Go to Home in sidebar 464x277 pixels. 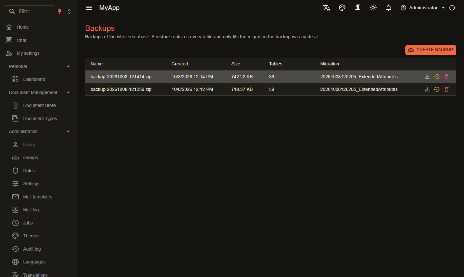(x=39, y=27)
